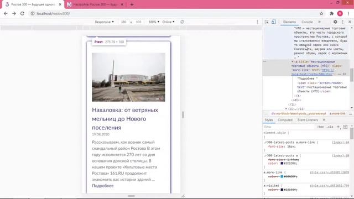Switch to the Elements panel
This screenshot has width=354, height=199.
(289, 22)
